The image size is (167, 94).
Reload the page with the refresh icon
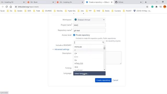click(7, 7)
